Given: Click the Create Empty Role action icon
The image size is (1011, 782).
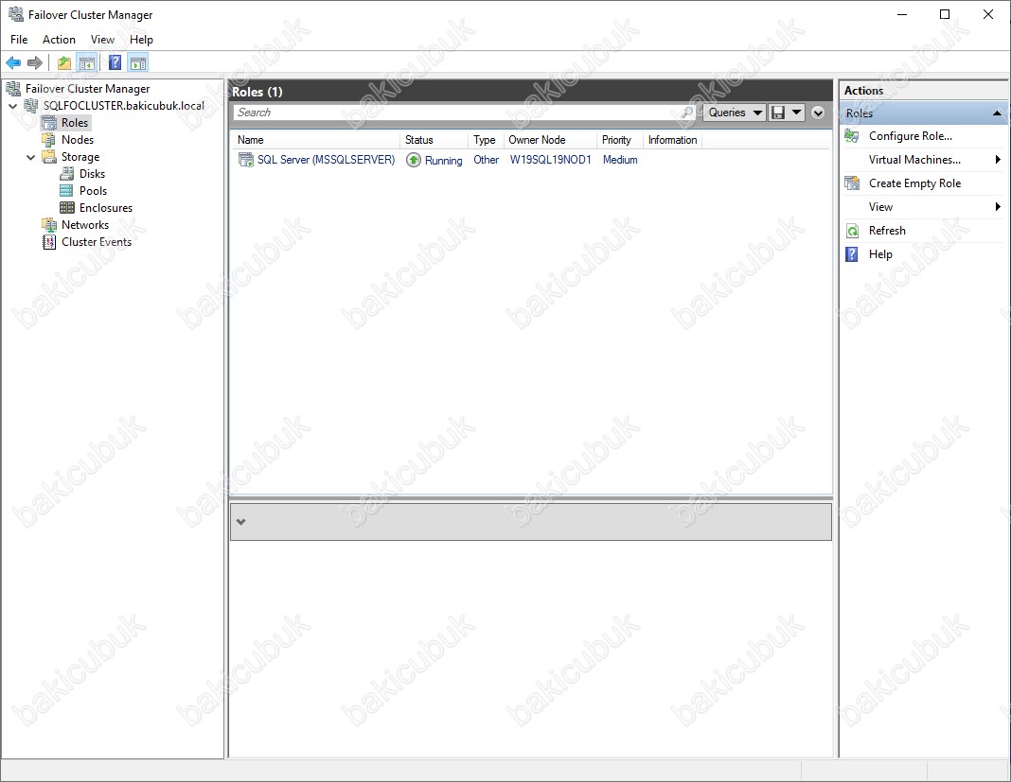Looking at the screenshot, I should [x=852, y=183].
